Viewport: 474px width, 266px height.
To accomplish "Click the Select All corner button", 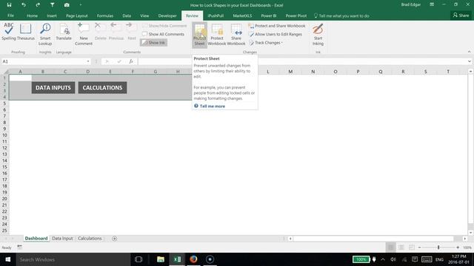I will click(x=5, y=72).
